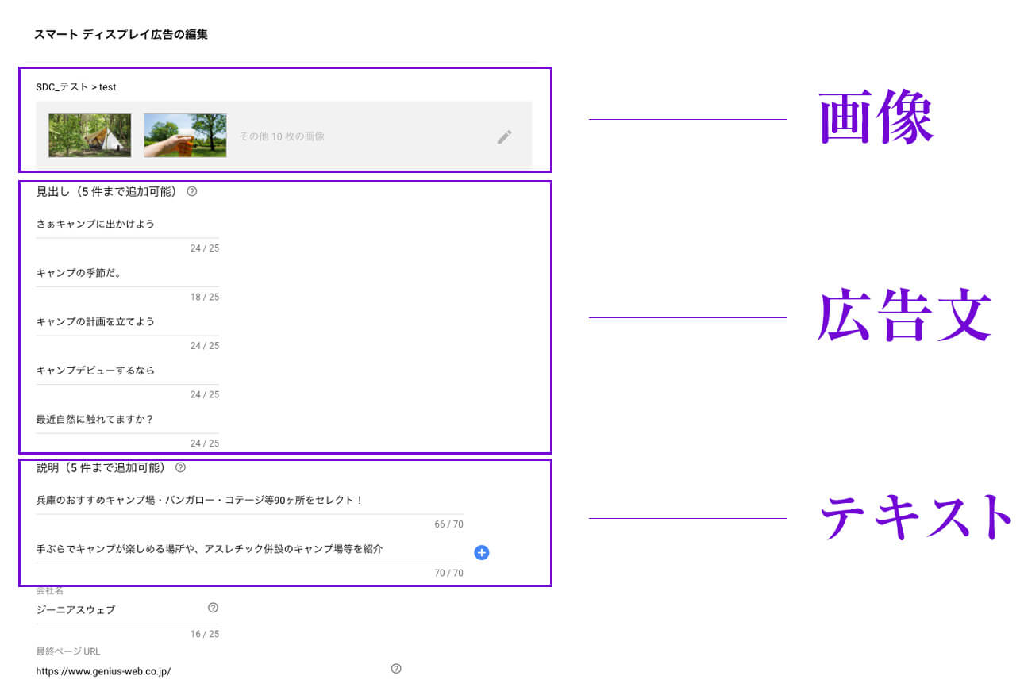Click the 16 / 25 character counter

click(205, 634)
